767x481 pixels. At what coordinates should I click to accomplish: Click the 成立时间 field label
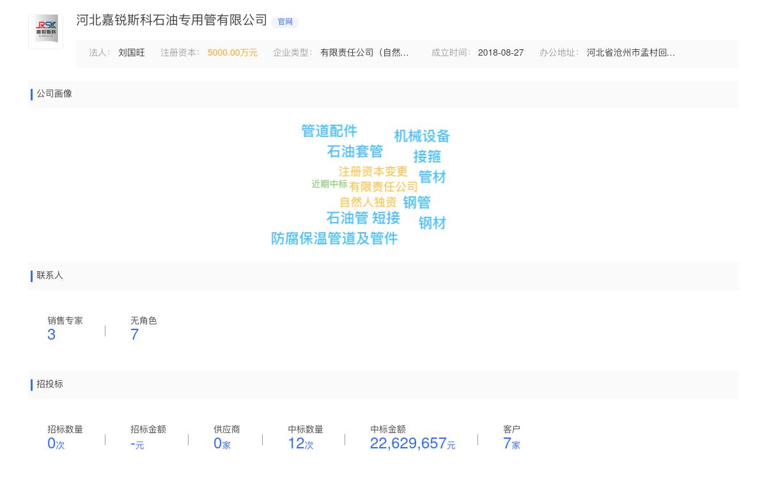tap(451, 53)
